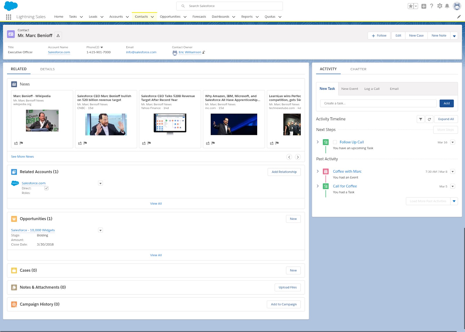Screen dimensions: 465x332
Task: Expand the Coffee with Marc timeline entry
Action: point(318,172)
